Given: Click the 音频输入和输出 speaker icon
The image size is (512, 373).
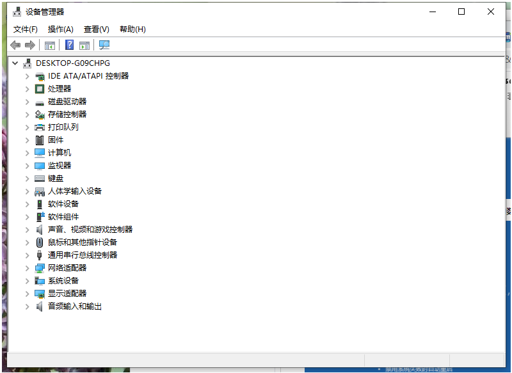Looking at the screenshot, I should 39,306.
